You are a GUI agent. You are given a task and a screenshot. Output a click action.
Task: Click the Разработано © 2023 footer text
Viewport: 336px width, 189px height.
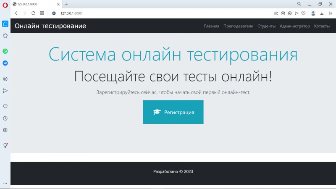[173, 171]
